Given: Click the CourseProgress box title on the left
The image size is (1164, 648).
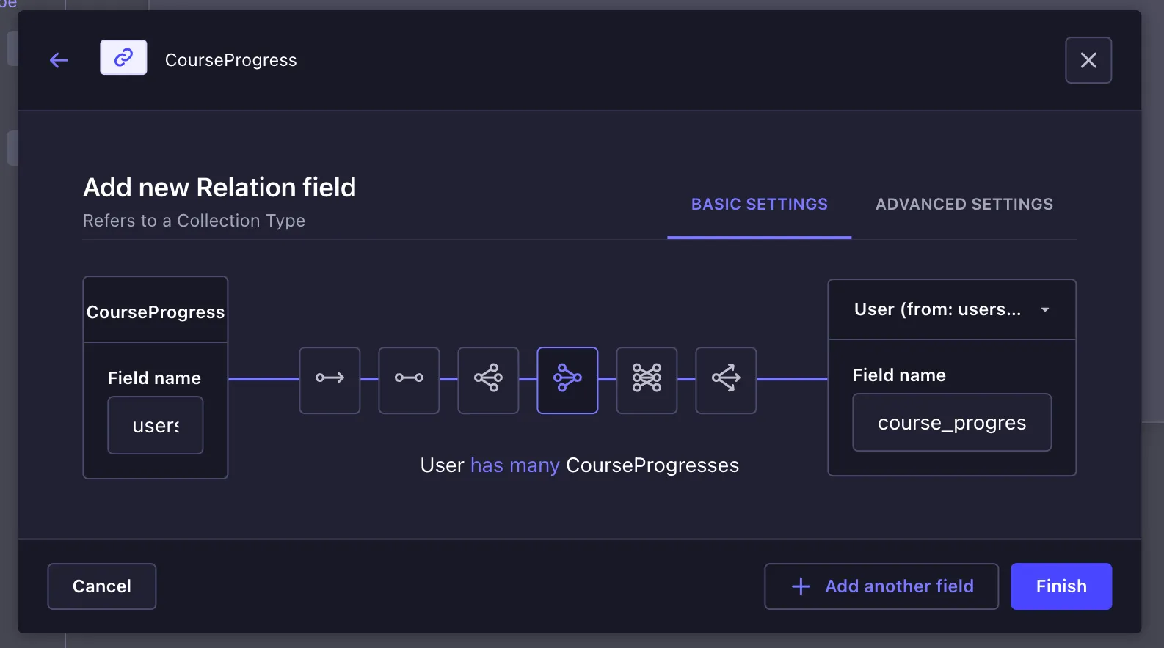Looking at the screenshot, I should 156,312.
